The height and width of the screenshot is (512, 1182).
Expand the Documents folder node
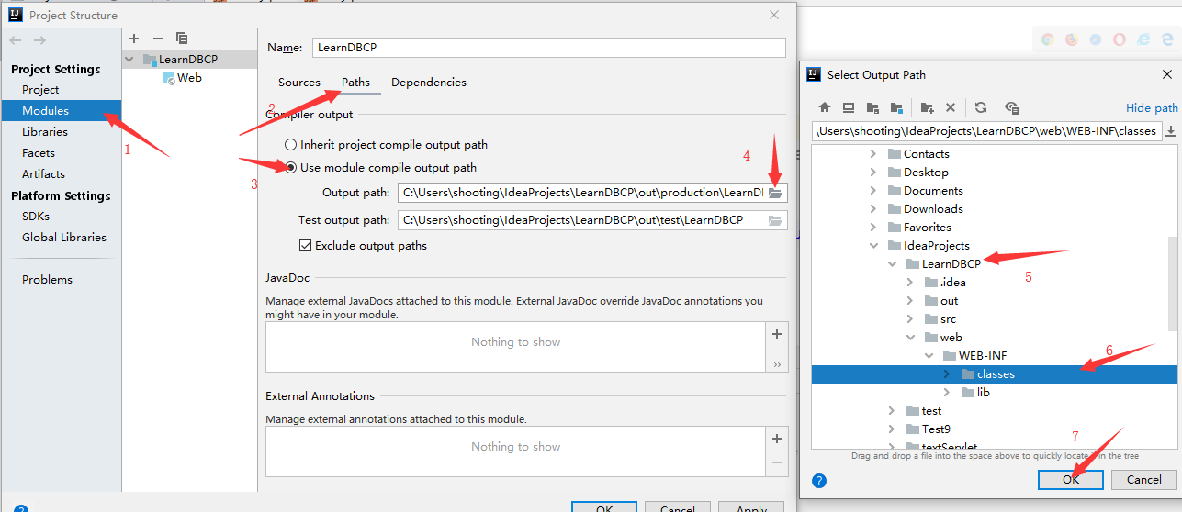tap(873, 191)
